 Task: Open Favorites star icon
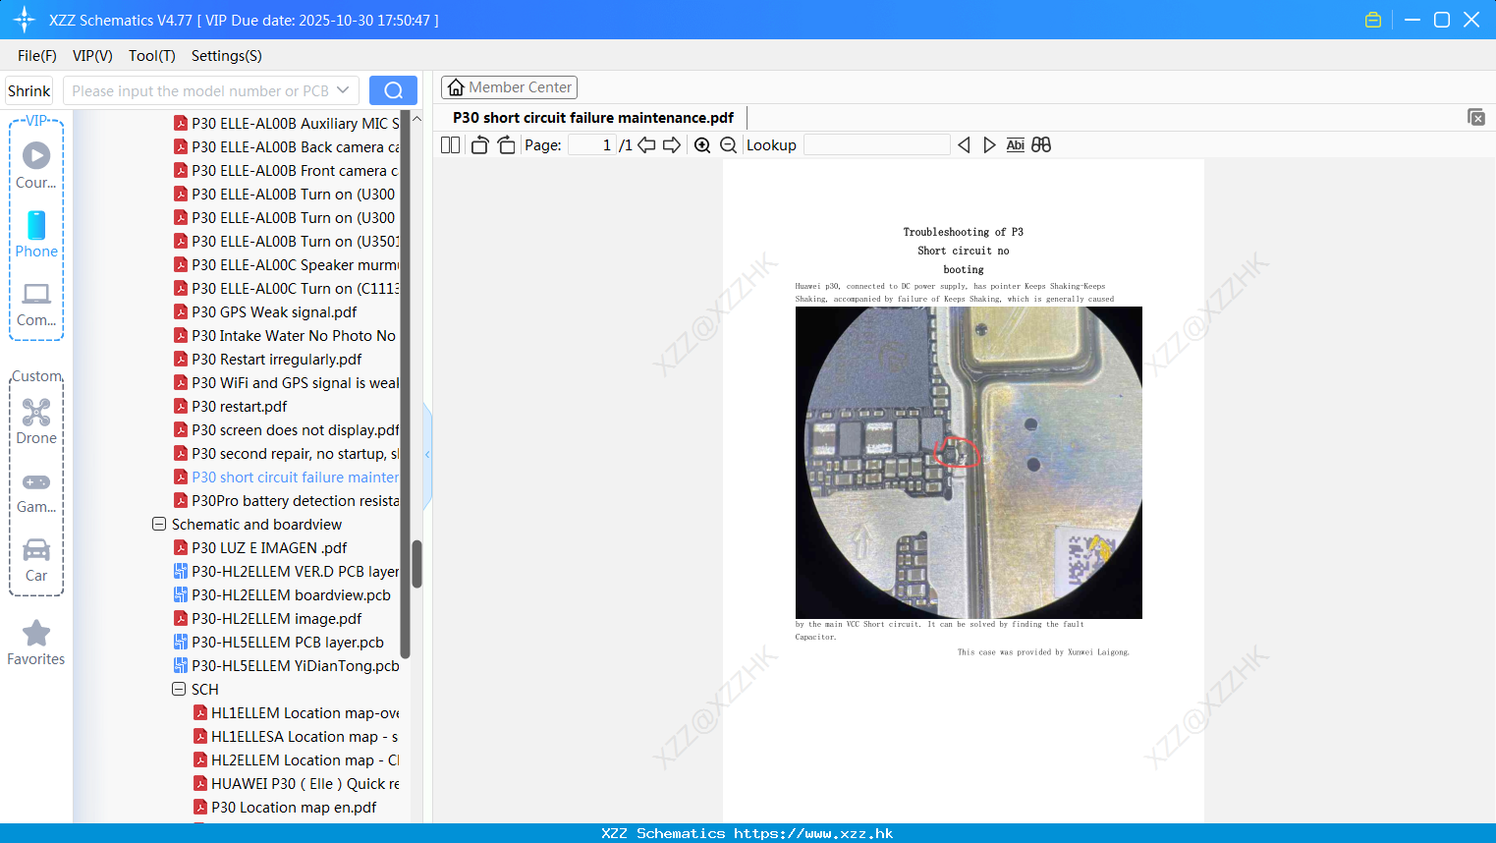point(36,643)
